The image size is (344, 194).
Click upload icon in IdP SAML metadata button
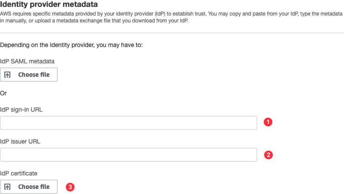click(7, 75)
